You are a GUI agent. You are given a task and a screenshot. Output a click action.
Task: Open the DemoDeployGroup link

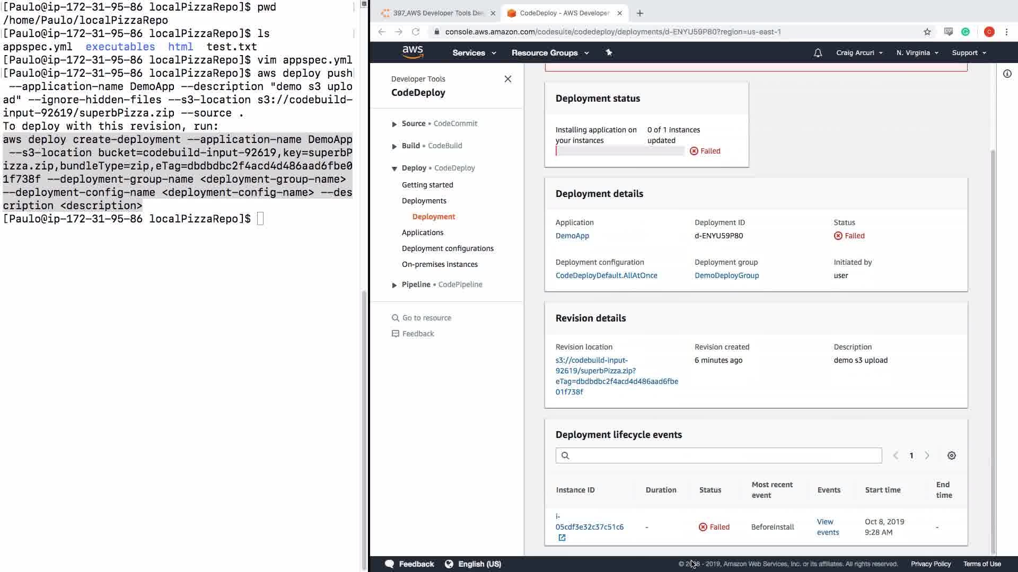coord(726,275)
